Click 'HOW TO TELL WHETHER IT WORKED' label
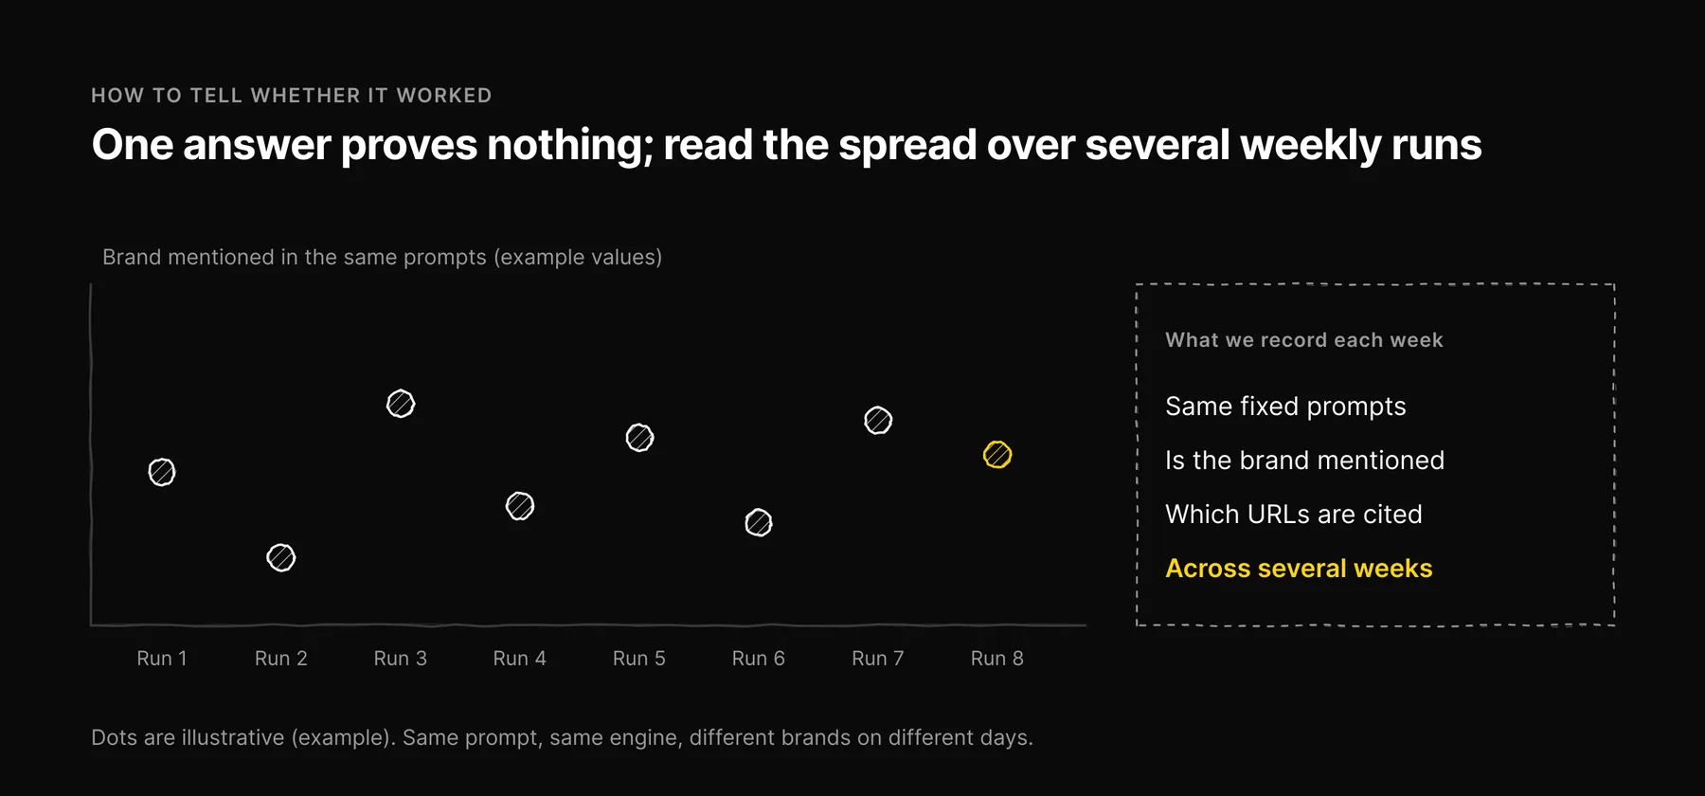The width and height of the screenshot is (1705, 796). 292,96
